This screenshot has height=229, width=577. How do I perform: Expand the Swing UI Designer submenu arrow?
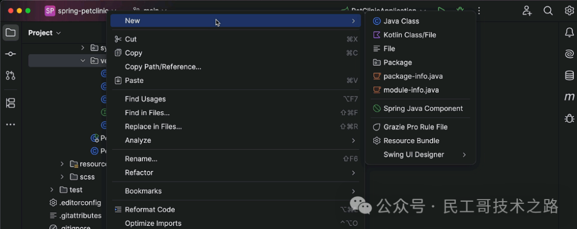(464, 155)
